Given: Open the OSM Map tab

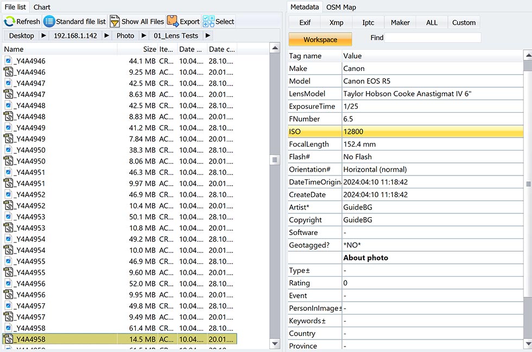Looking at the screenshot, I should tap(341, 7).
